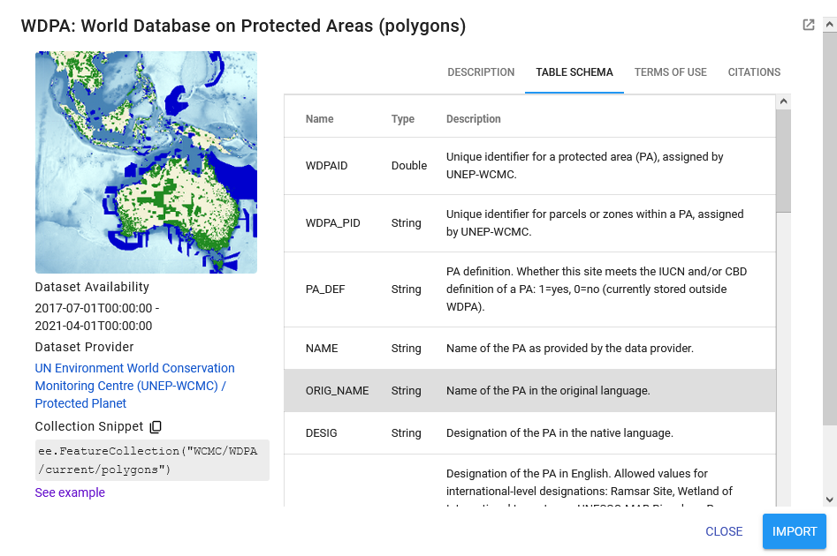837x556 pixels.
Task: View the Citations tab
Action: [754, 72]
